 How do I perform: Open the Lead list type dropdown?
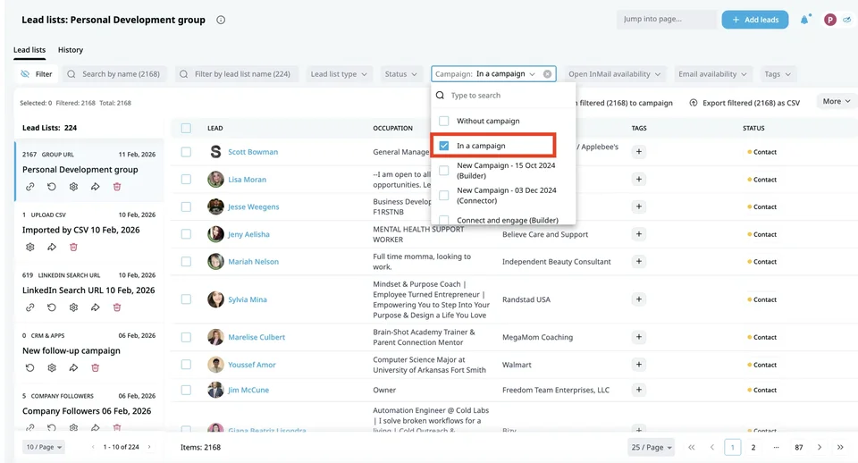pyautogui.click(x=339, y=74)
